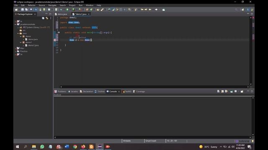Click the editor horizontal scrollbar
The width and height of the screenshot is (268, 150).
(155, 87)
